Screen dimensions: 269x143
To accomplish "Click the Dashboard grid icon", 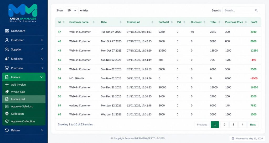I will coord(7,31).
